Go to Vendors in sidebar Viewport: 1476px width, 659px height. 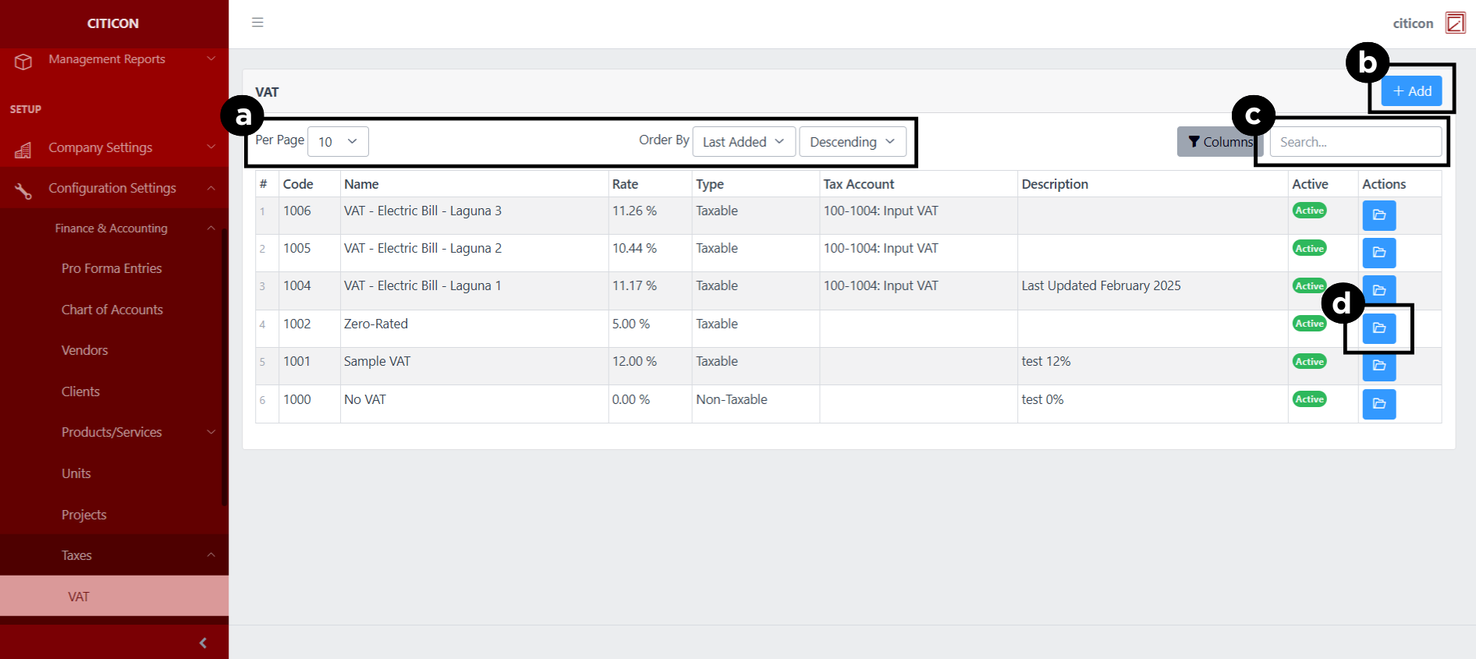85,350
